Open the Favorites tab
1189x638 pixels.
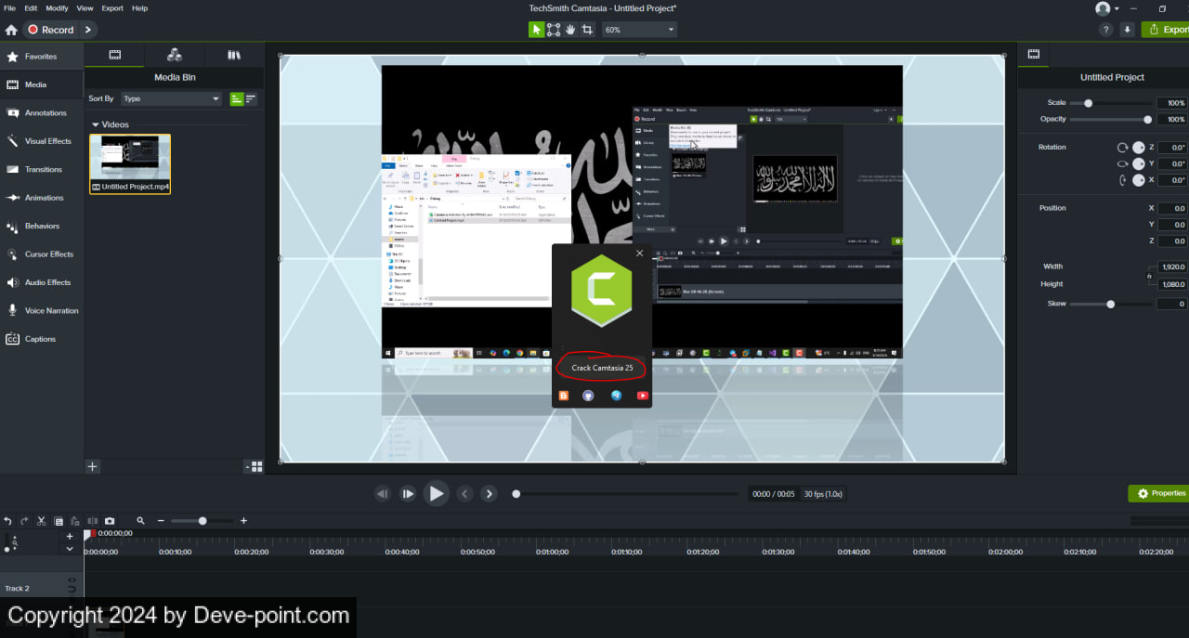42,57
